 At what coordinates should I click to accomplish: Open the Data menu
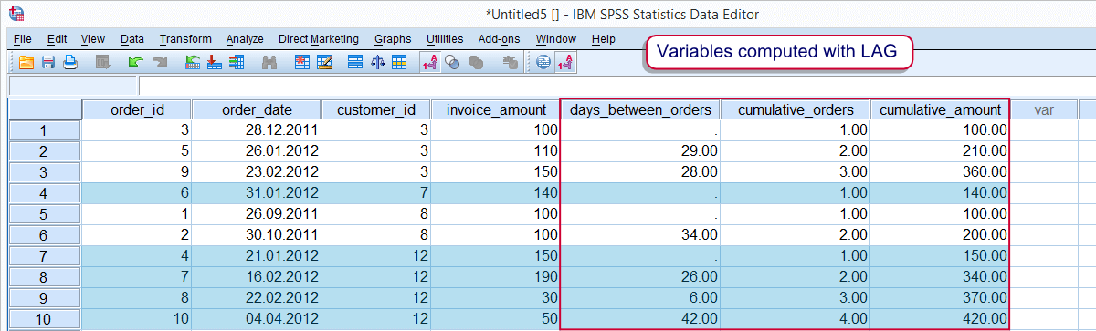132,39
